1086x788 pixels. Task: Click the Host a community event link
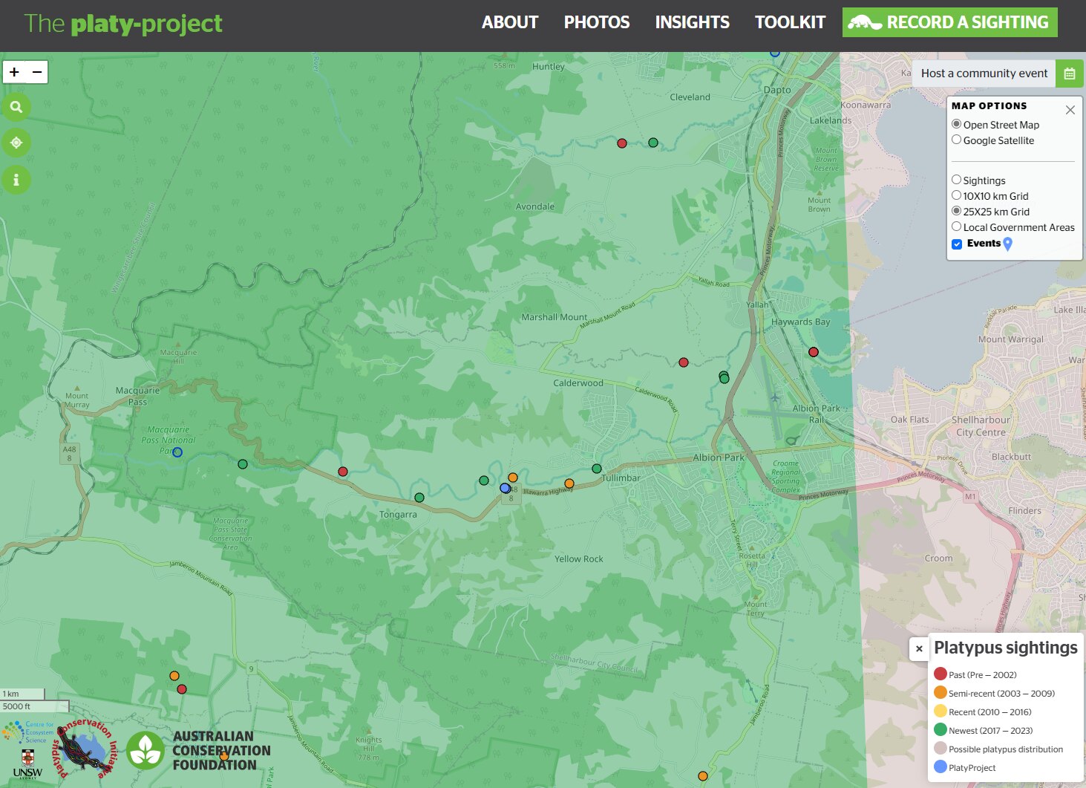983,73
